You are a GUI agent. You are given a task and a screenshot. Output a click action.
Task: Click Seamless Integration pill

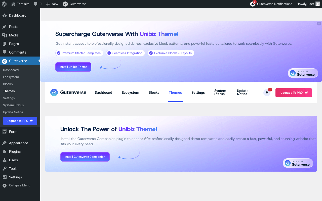(125, 53)
